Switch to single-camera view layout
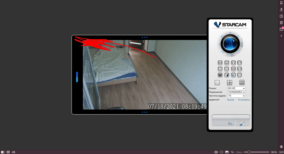The width and height of the screenshot is (284, 154). (217, 83)
